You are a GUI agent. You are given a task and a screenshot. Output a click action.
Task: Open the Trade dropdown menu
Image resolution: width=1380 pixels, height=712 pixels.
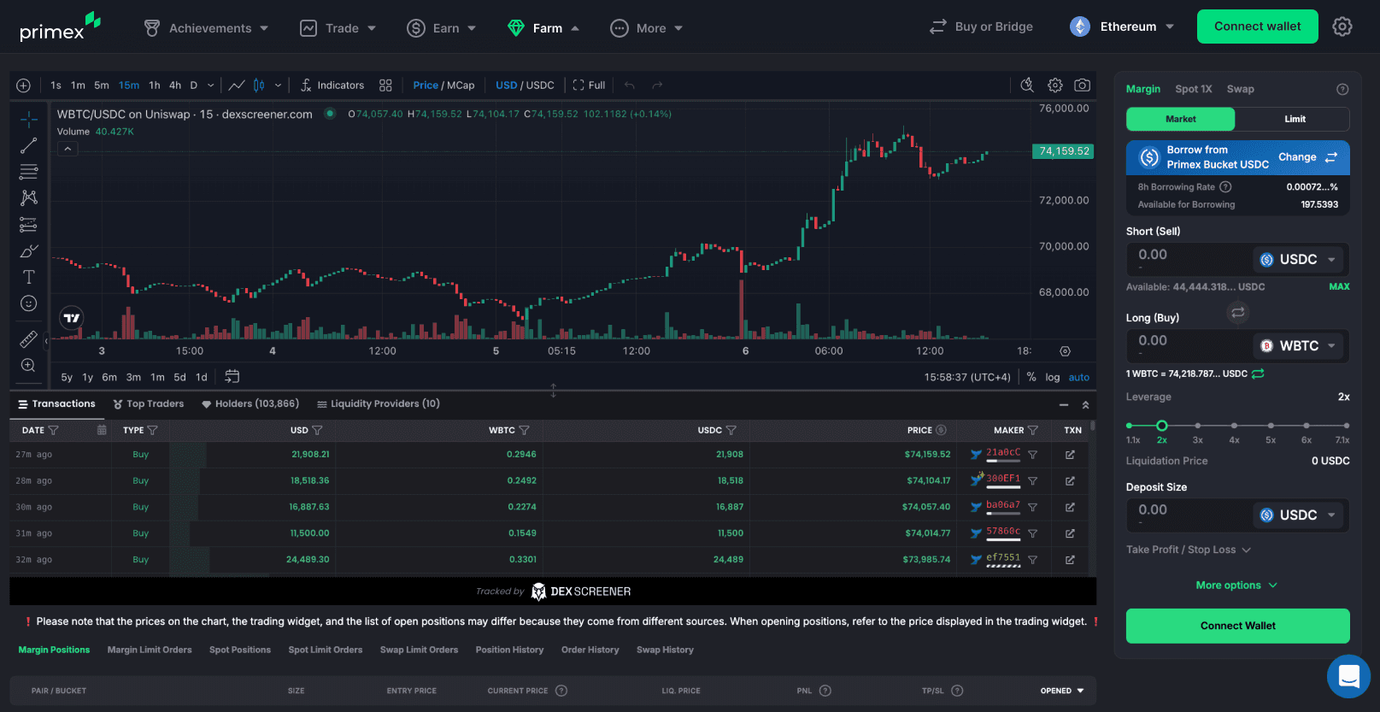pos(338,28)
